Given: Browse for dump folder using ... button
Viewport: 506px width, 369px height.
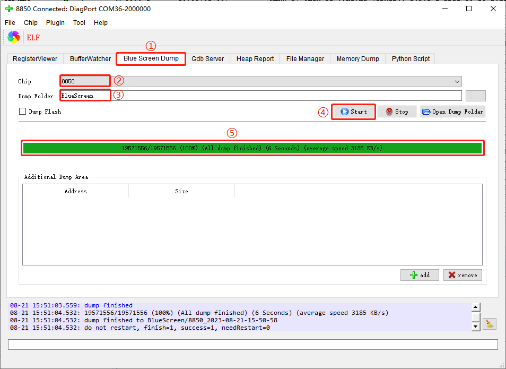Looking at the screenshot, I should click(x=475, y=96).
